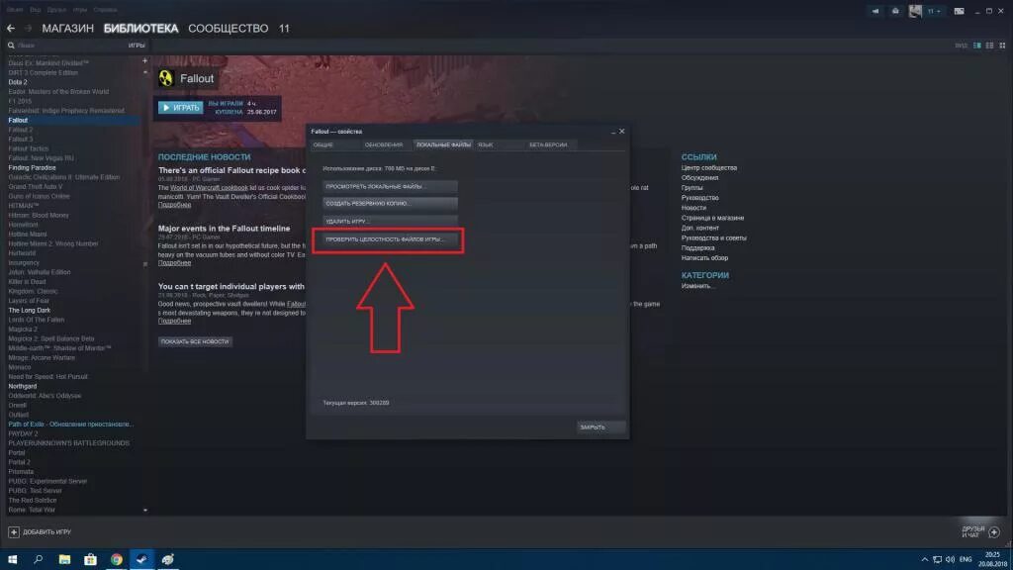
Task: Switch to Big Picture mode icon
Action: pyautogui.click(x=959, y=11)
